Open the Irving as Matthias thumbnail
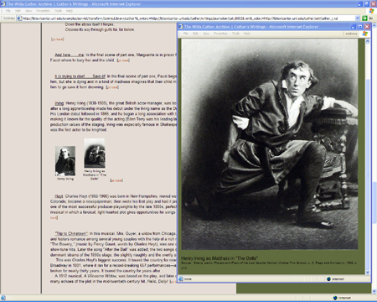The width and height of the screenshot is (377, 302). tap(95, 153)
